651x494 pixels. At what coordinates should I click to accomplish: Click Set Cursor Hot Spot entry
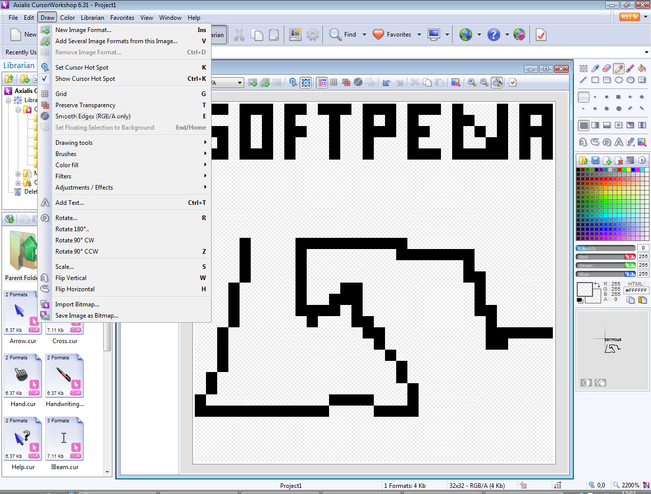coord(124,68)
